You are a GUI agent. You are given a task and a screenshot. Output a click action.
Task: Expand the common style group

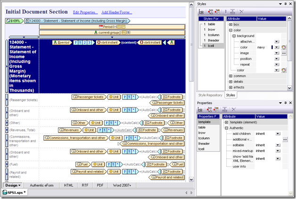tap(230, 76)
